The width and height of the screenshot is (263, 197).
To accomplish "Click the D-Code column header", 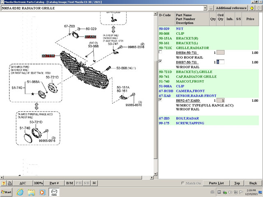I will [167, 19].
